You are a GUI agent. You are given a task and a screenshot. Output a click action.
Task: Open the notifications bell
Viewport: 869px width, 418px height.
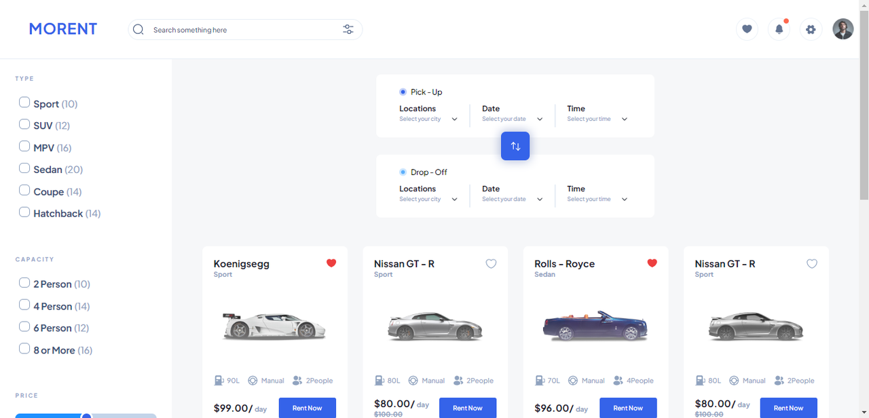click(779, 29)
